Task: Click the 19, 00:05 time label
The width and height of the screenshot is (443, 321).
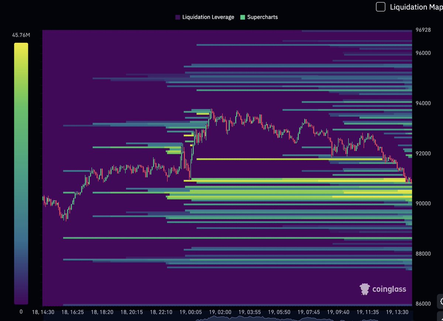Action: pyautogui.click(x=191, y=312)
